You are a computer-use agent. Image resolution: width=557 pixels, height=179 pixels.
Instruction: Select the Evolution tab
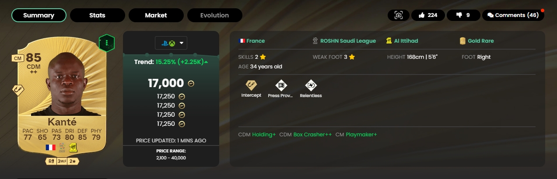click(x=214, y=15)
